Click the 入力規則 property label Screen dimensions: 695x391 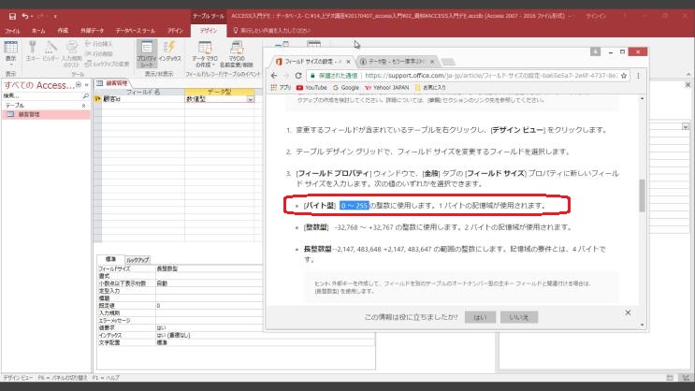(x=109, y=313)
